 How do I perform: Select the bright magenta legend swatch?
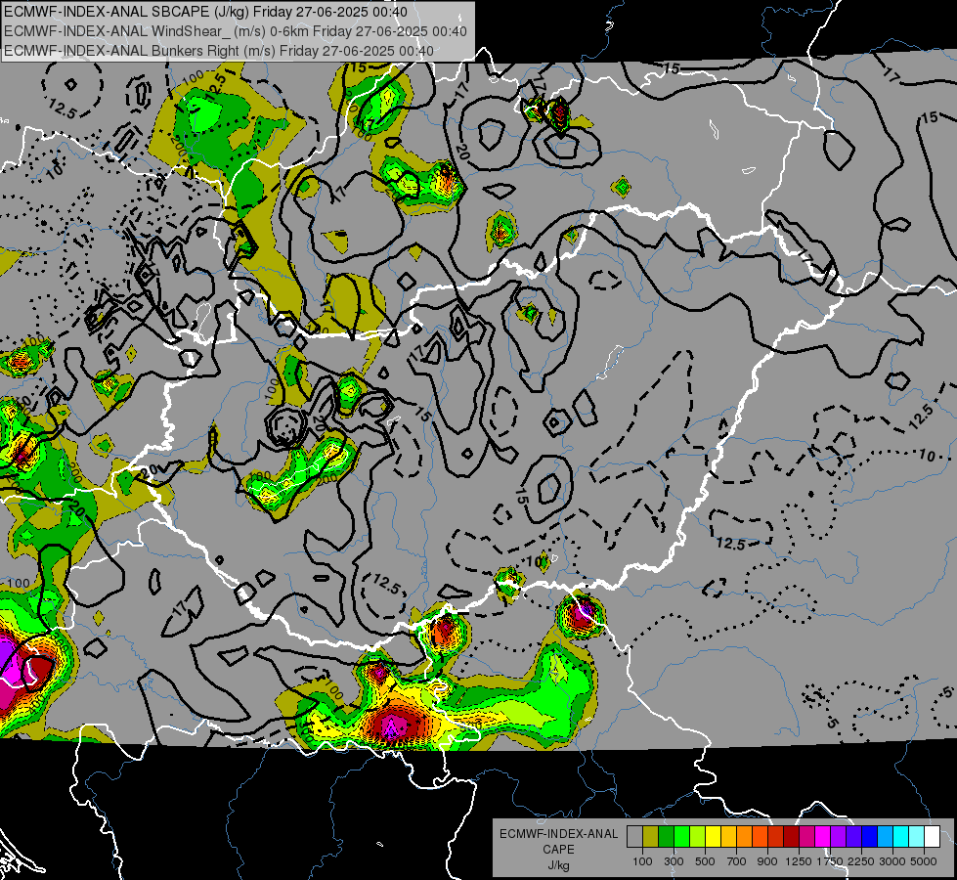click(x=823, y=837)
